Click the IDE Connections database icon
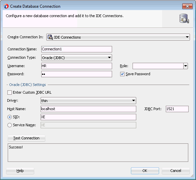This screenshot has width=196, height=180. (50, 37)
